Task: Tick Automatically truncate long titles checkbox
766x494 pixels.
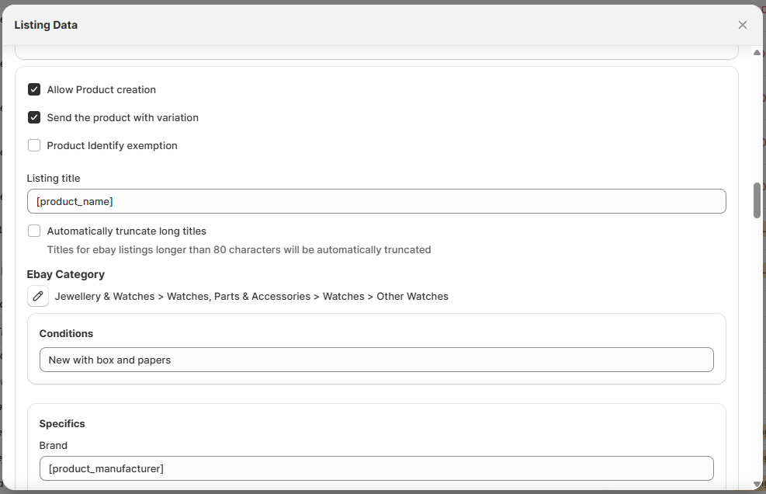Action: (34, 231)
